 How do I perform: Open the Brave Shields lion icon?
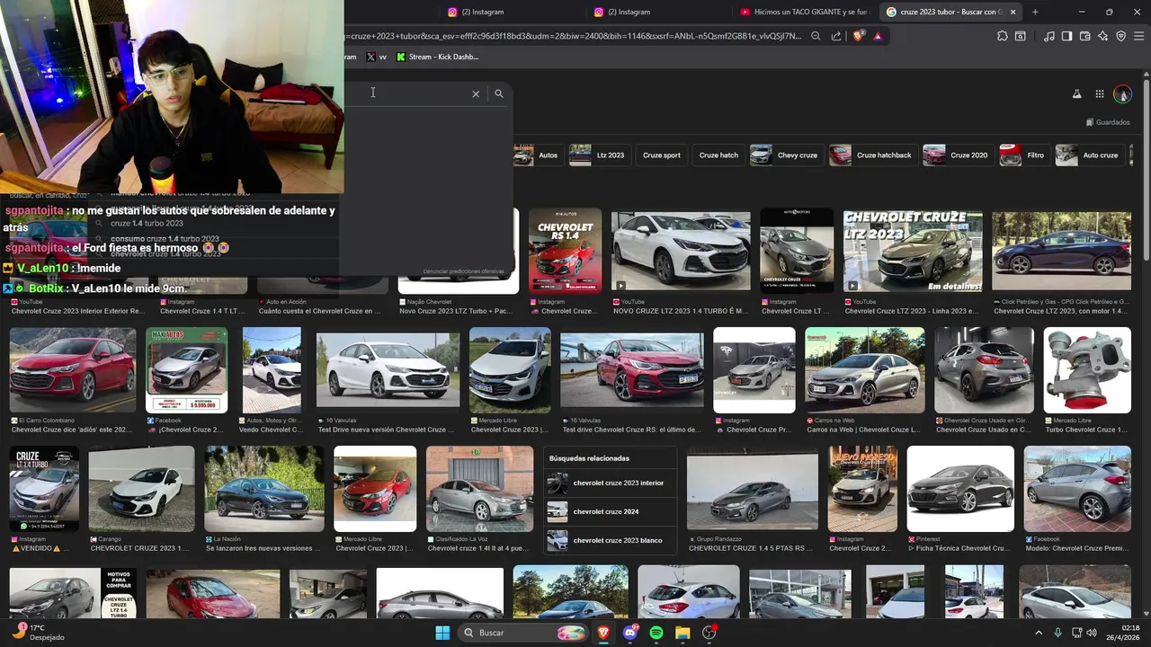(x=858, y=36)
